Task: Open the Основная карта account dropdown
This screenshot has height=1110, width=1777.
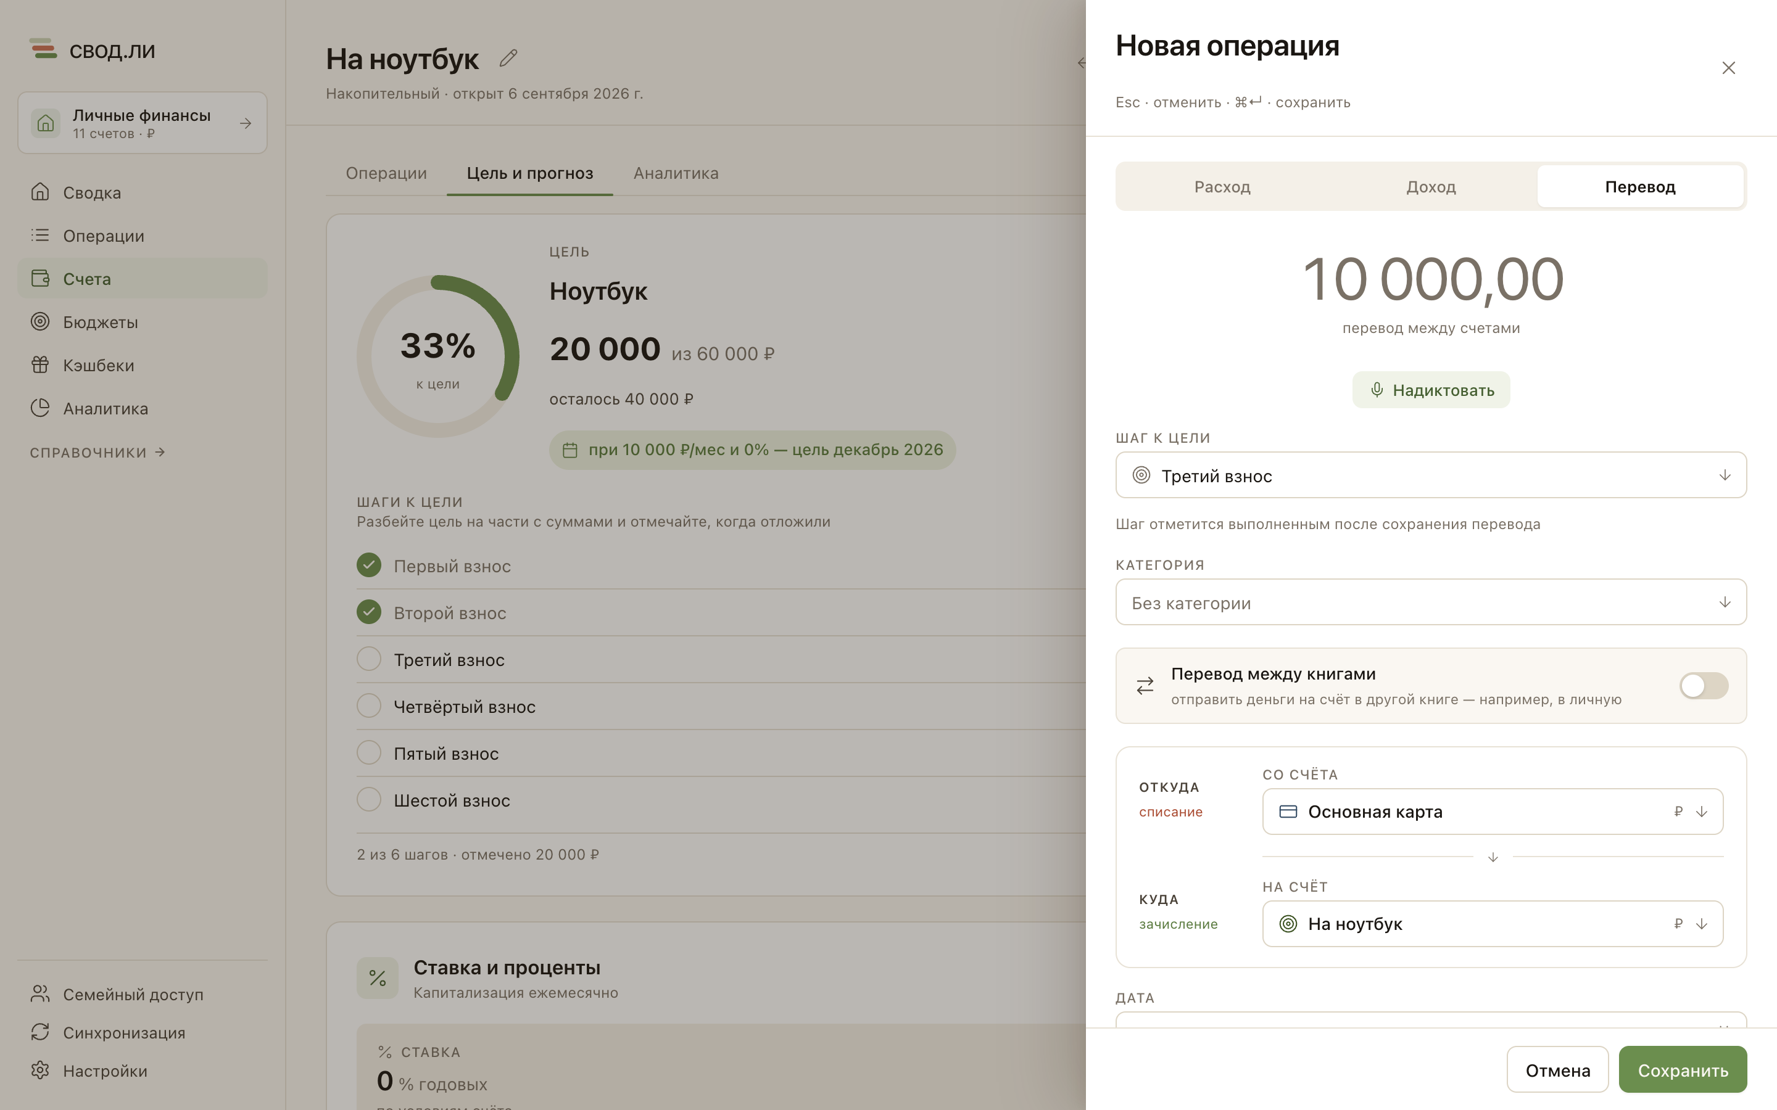Action: click(1492, 811)
